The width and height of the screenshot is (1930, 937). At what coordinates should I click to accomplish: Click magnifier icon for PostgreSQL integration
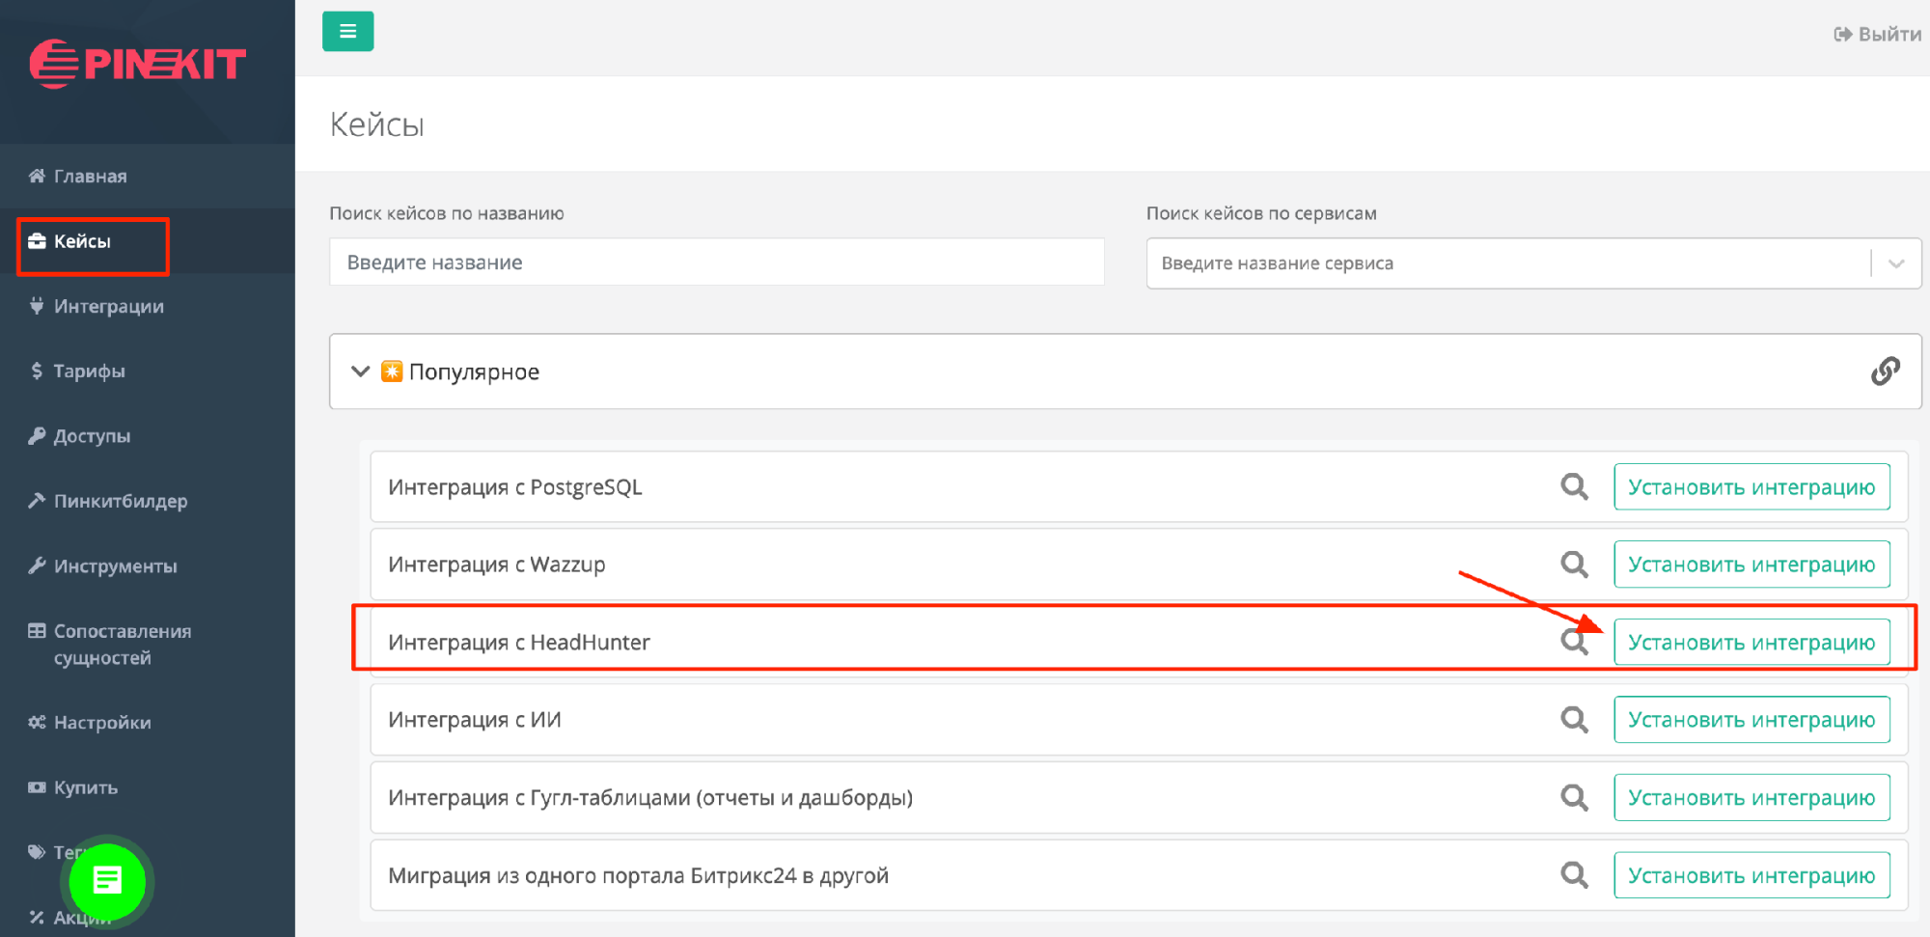1574,487
